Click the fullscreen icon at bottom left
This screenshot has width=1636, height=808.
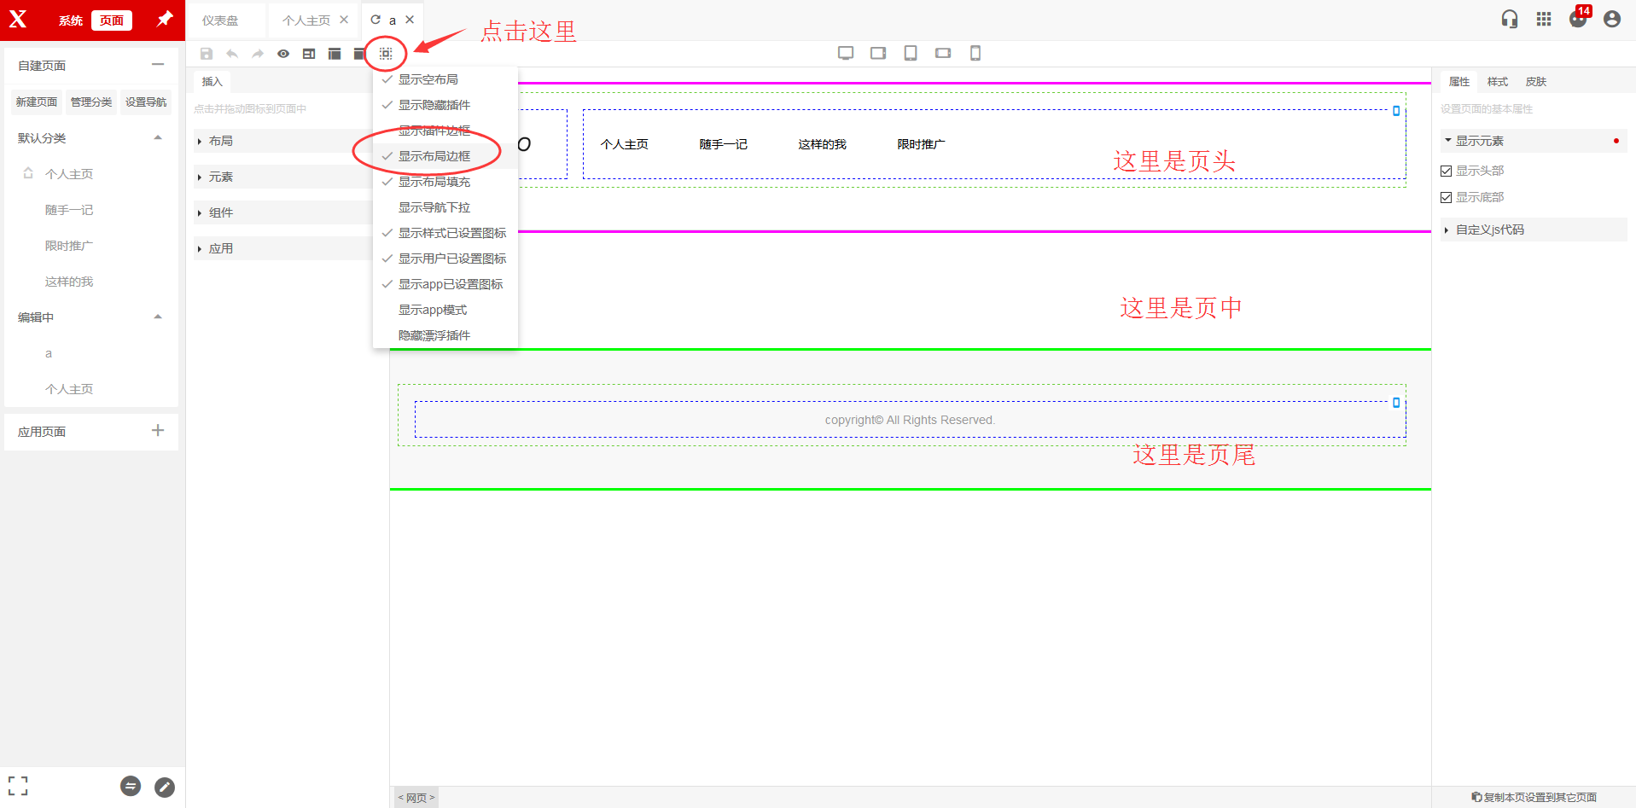[x=18, y=786]
